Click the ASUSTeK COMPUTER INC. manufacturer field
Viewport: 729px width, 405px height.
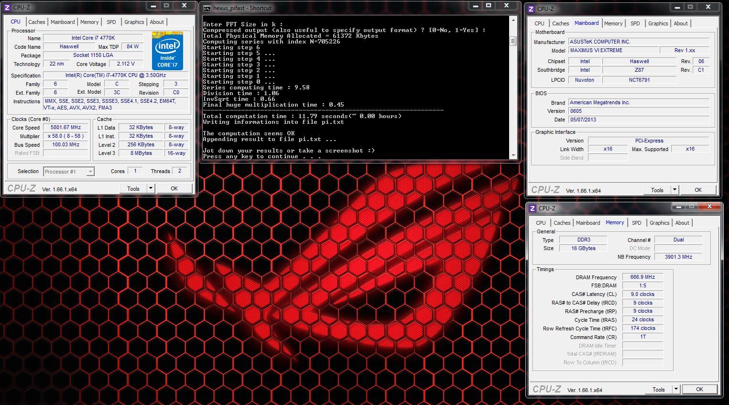click(639, 42)
